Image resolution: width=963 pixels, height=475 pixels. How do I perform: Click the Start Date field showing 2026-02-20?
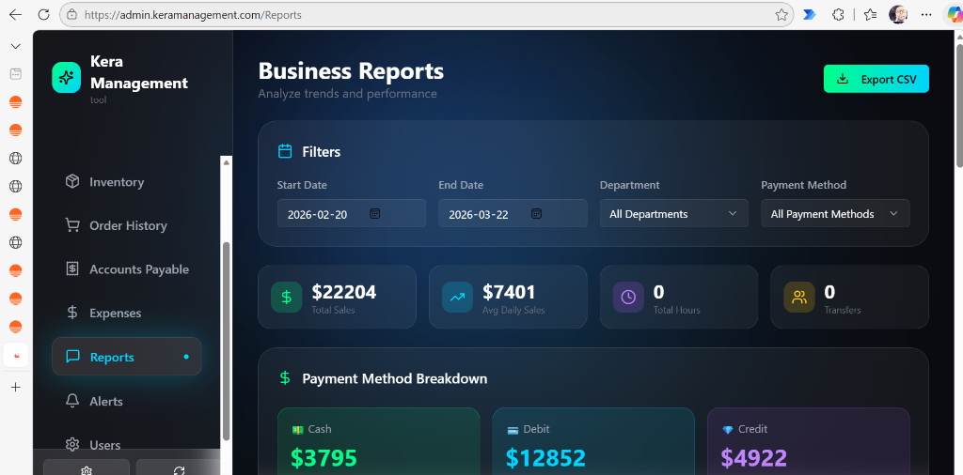coord(352,213)
